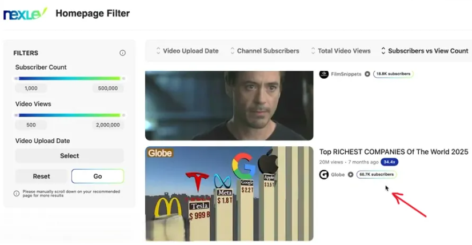The image size is (472, 245).
Task: Click the 18.8K subscribers badge
Action: [393, 74]
